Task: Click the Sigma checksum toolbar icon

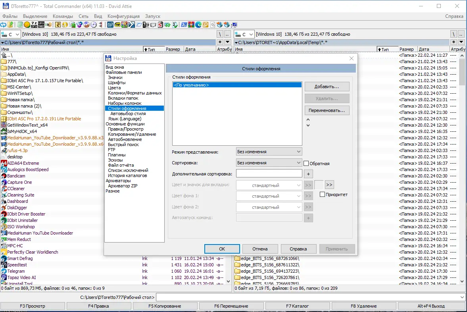Action: point(175,25)
